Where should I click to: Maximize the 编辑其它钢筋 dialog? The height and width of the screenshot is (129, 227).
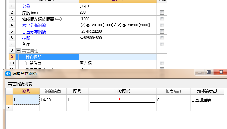pos(209,72)
